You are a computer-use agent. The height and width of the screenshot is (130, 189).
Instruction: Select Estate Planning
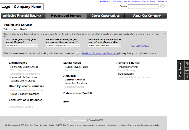pyautogui.click(x=126, y=70)
